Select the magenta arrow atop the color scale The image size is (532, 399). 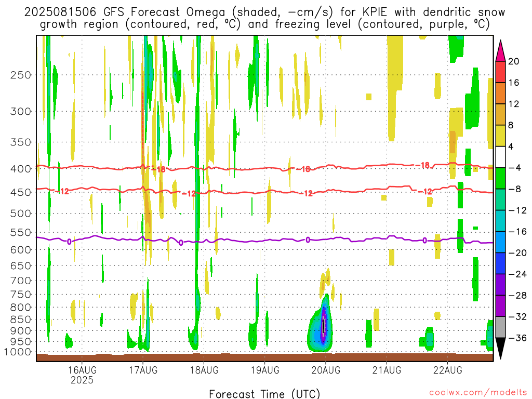coord(500,51)
